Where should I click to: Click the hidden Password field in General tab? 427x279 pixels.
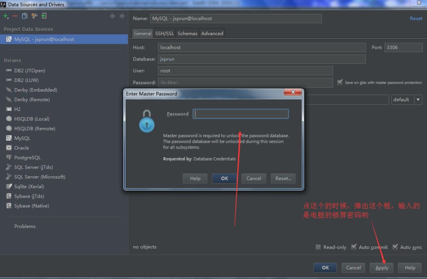[x=246, y=83]
